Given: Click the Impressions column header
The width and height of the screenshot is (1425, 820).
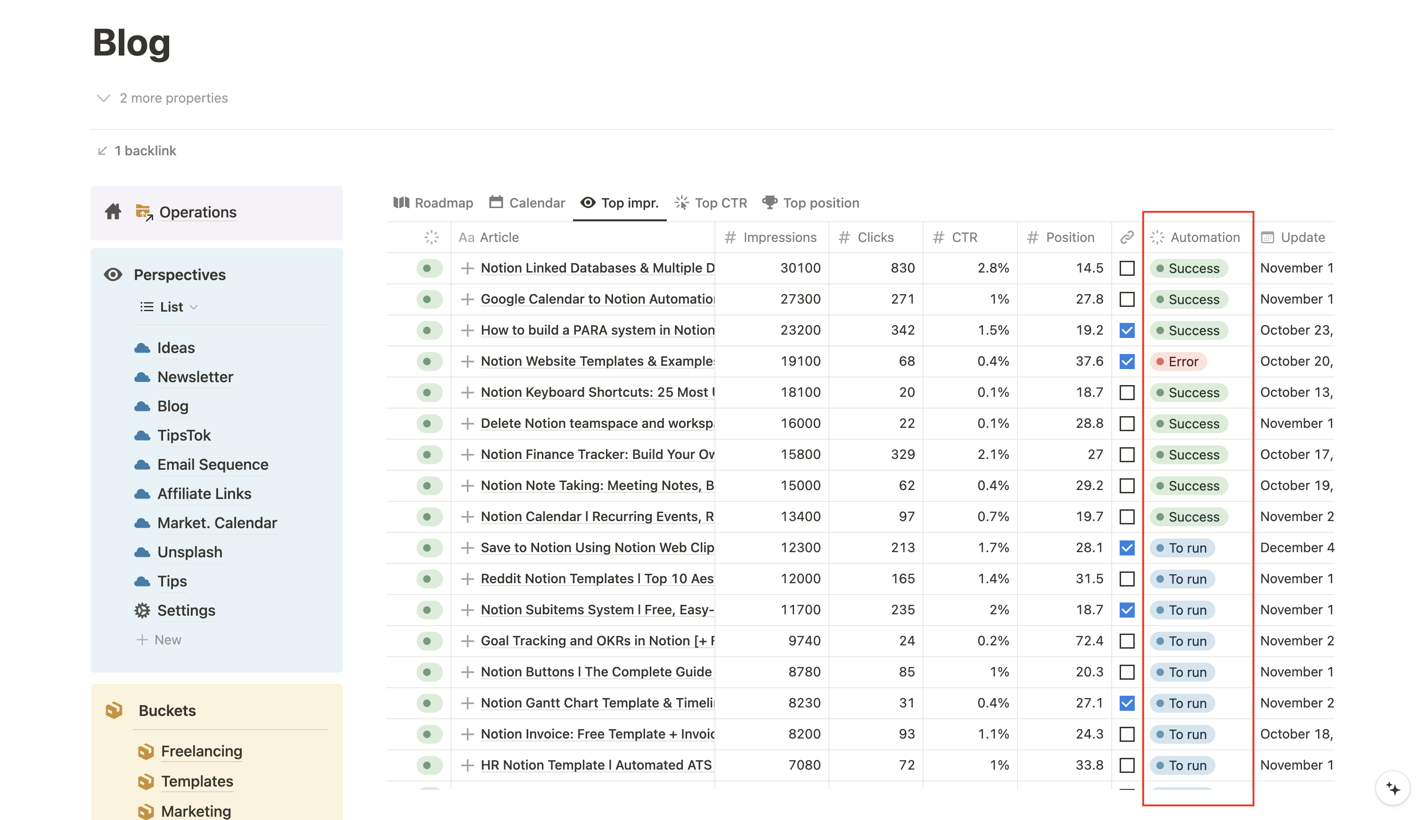Looking at the screenshot, I should coord(772,237).
